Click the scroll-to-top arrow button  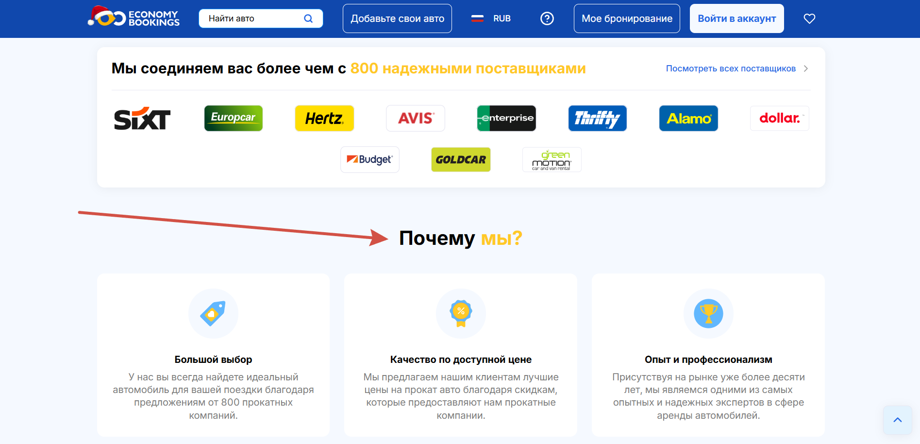(x=898, y=420)
